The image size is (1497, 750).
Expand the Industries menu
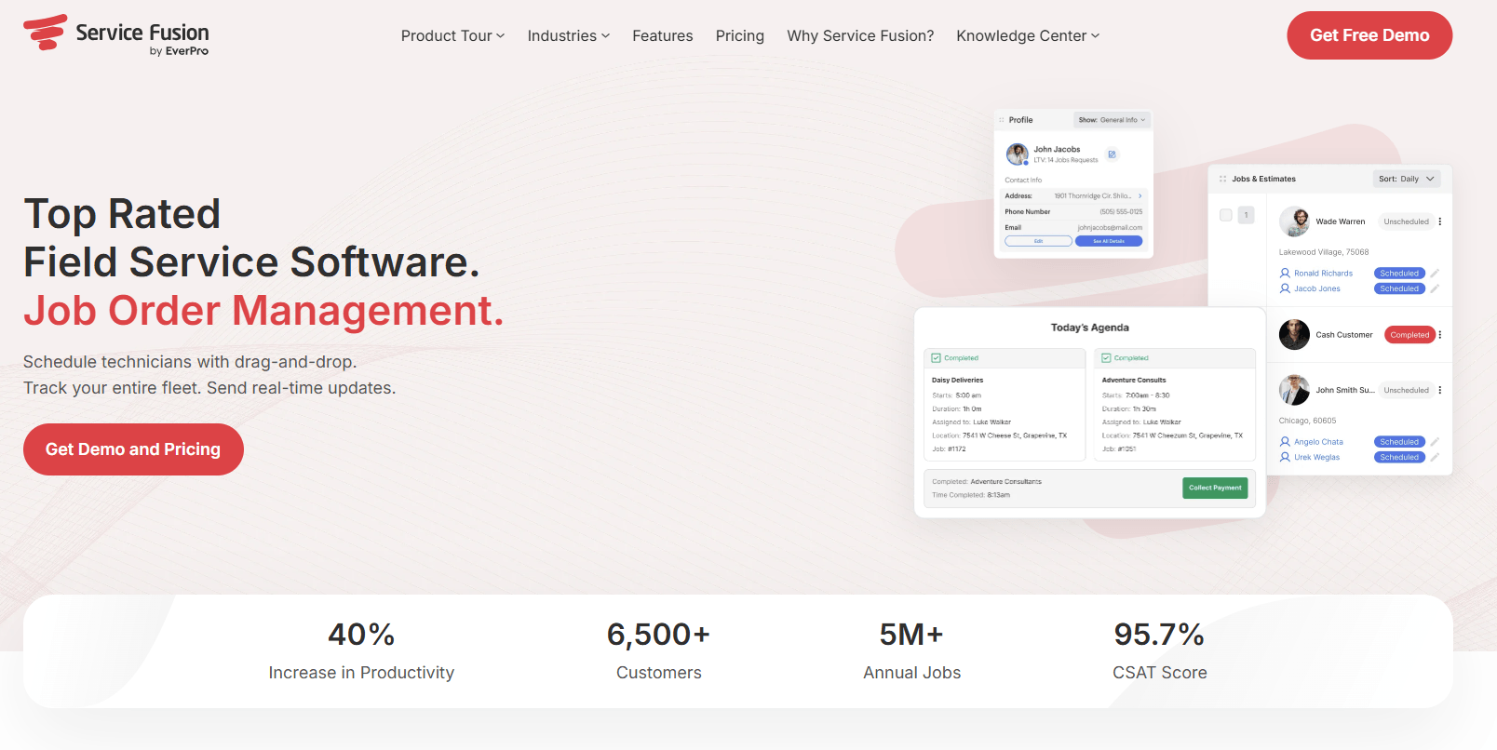(x=569, y=35)
